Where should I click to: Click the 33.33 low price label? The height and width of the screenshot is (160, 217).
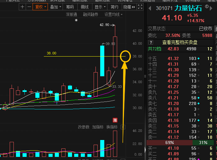117,87
